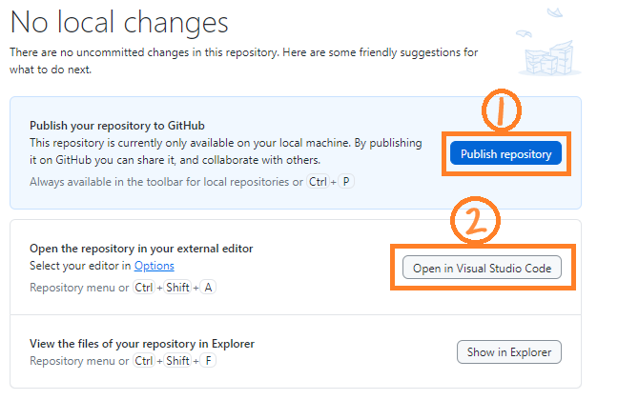The image size is (618, 420).
Task: Click the Ctrl key hint beside P
Action: [x=318, y=182]
